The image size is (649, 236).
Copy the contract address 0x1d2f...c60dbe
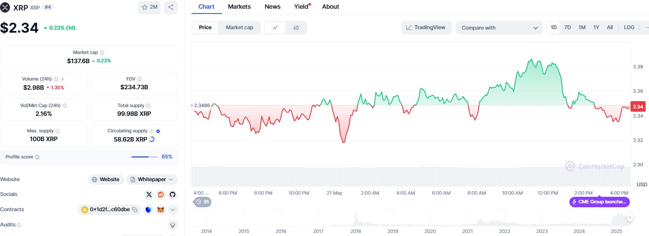pos(135,210)
